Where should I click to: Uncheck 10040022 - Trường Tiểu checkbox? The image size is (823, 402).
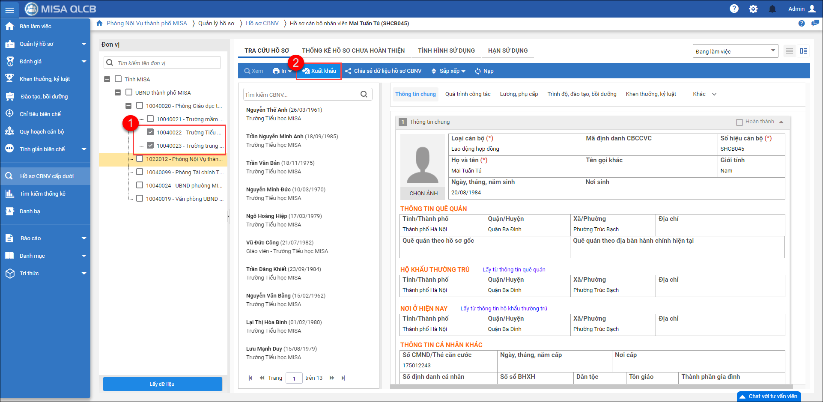pos(150,132)
